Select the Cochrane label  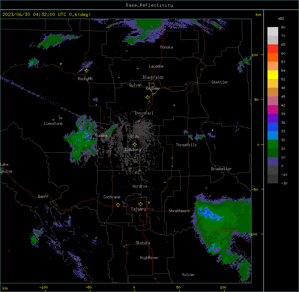coord(112,197)
